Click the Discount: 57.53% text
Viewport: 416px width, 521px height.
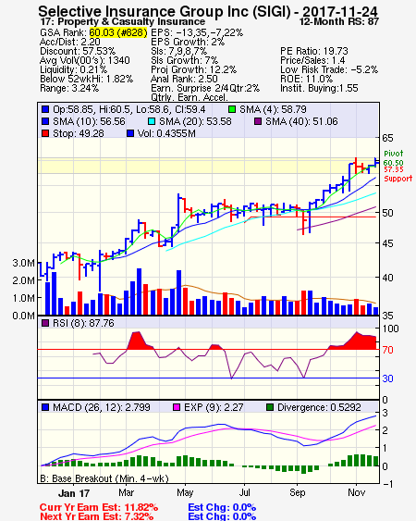click(78, 51)
